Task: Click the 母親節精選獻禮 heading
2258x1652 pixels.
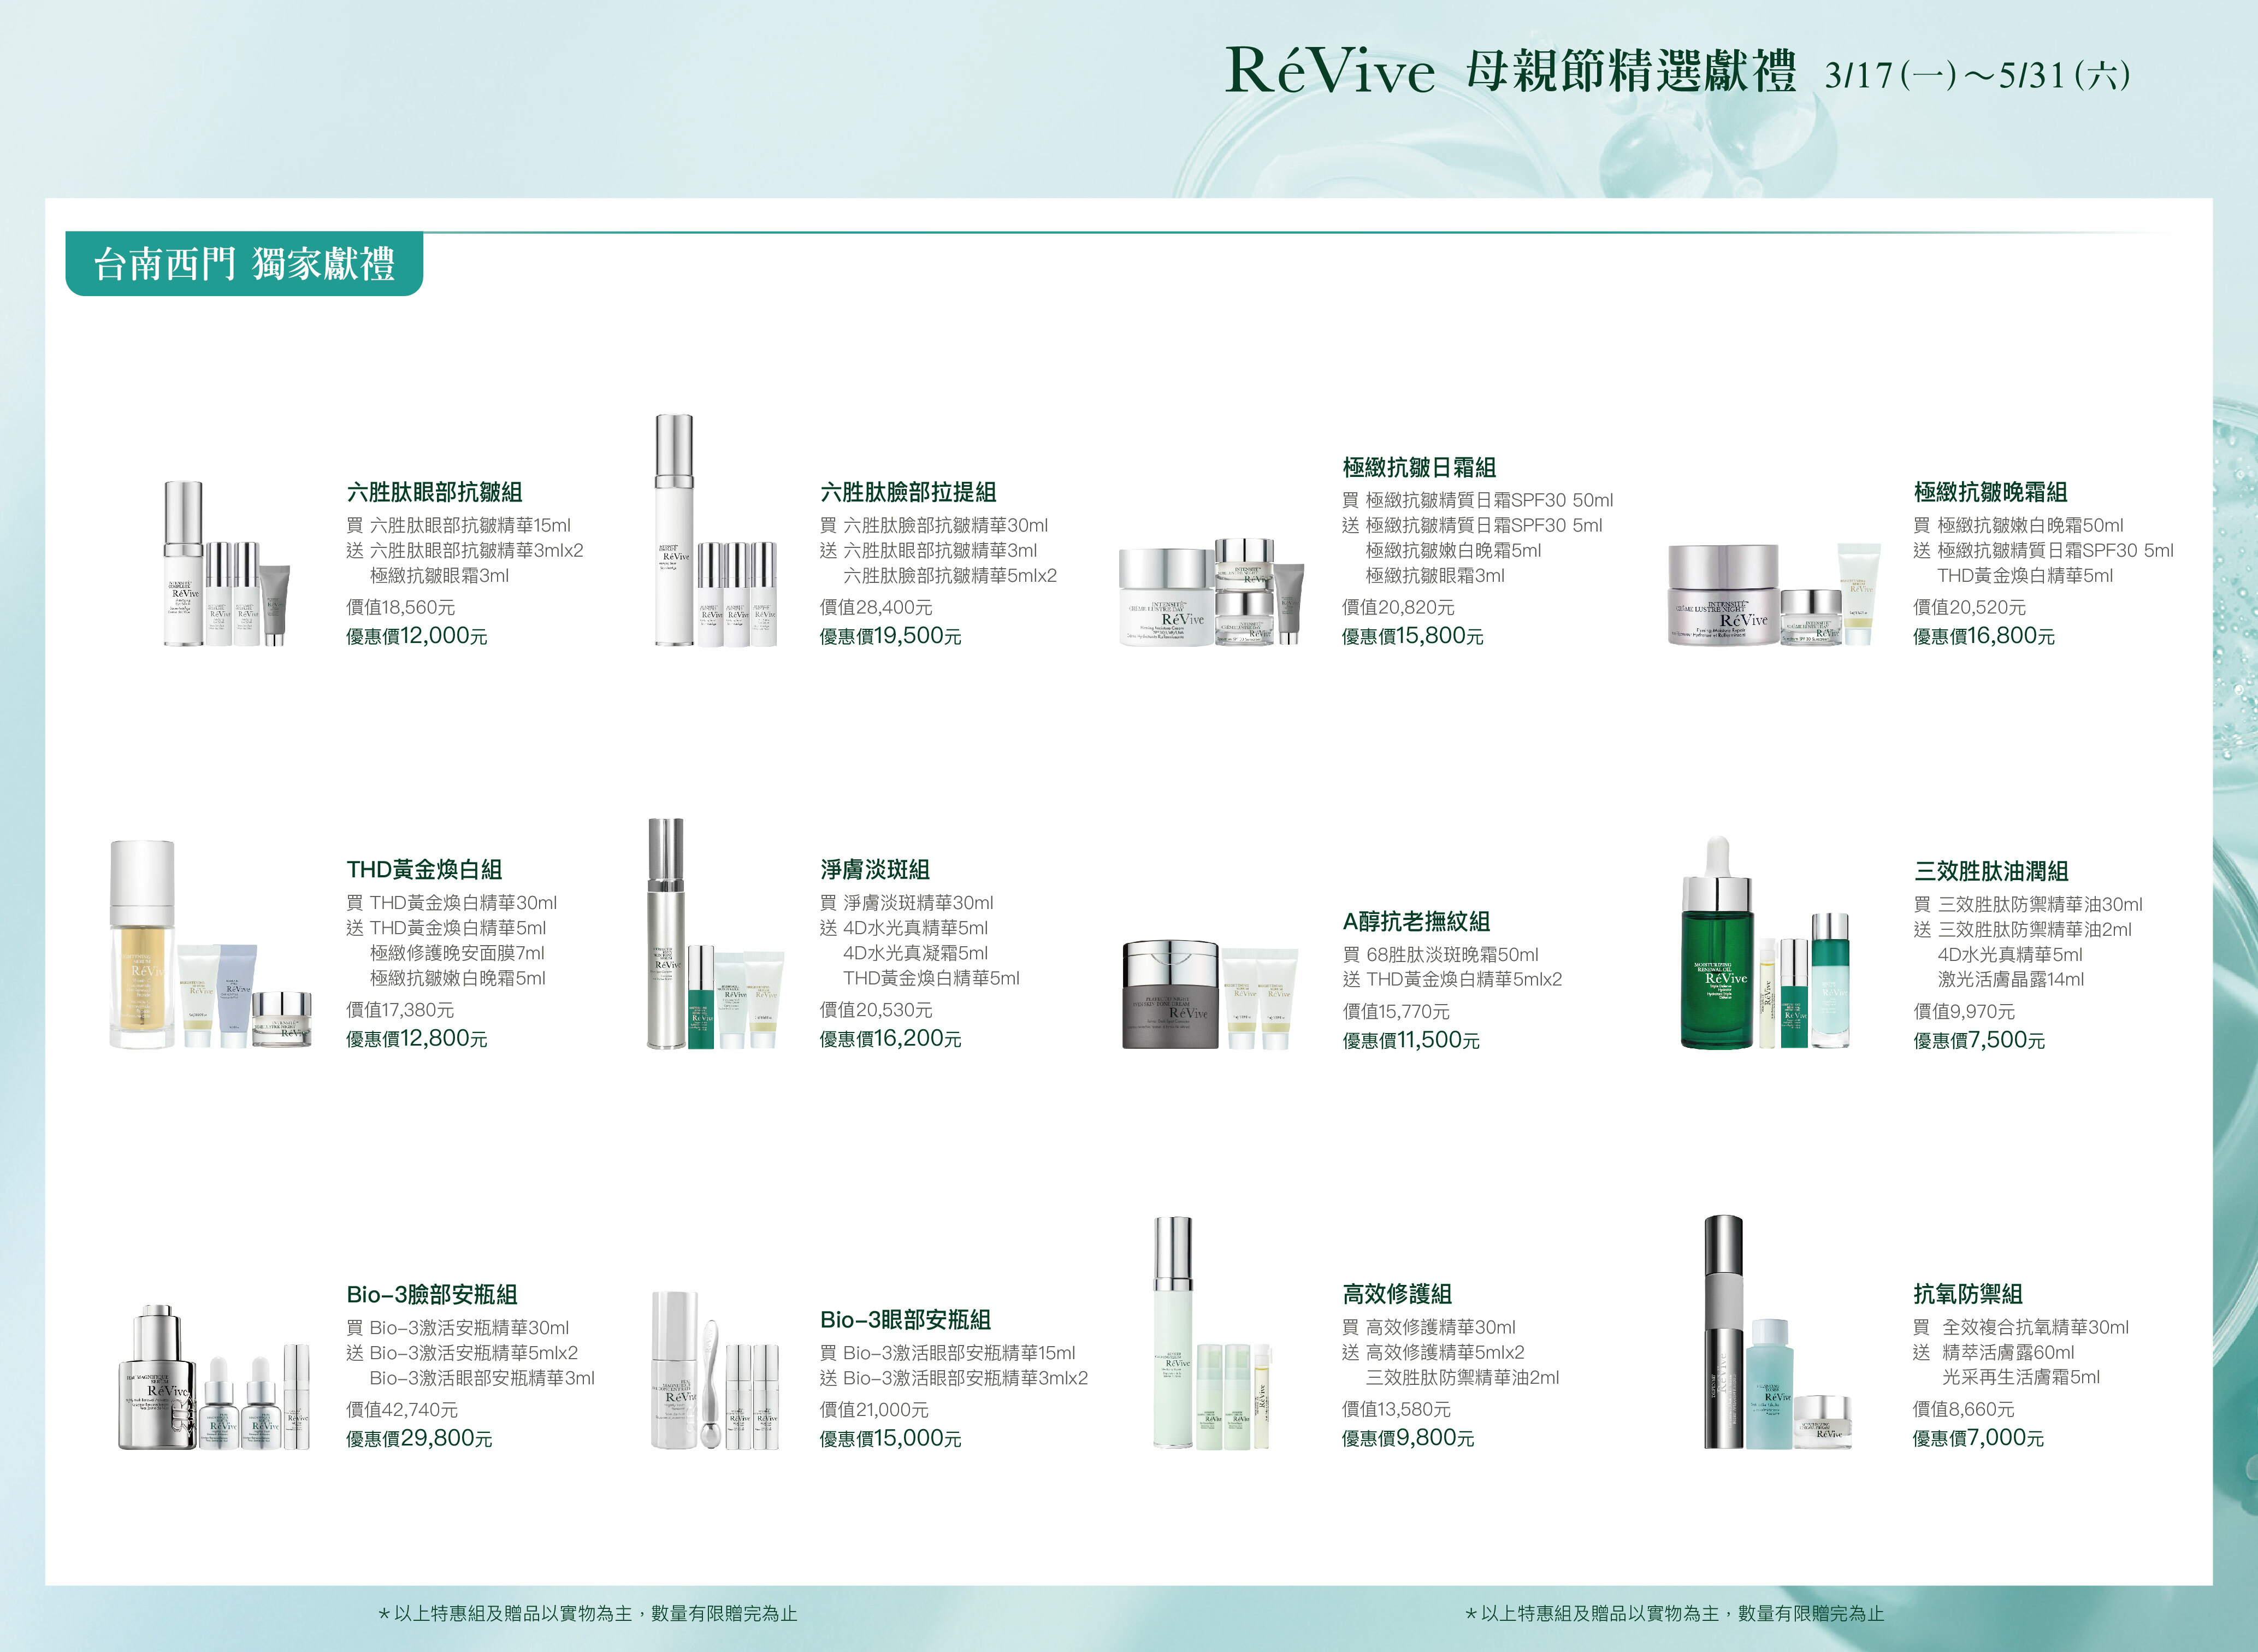Action: click(1630, 72)
